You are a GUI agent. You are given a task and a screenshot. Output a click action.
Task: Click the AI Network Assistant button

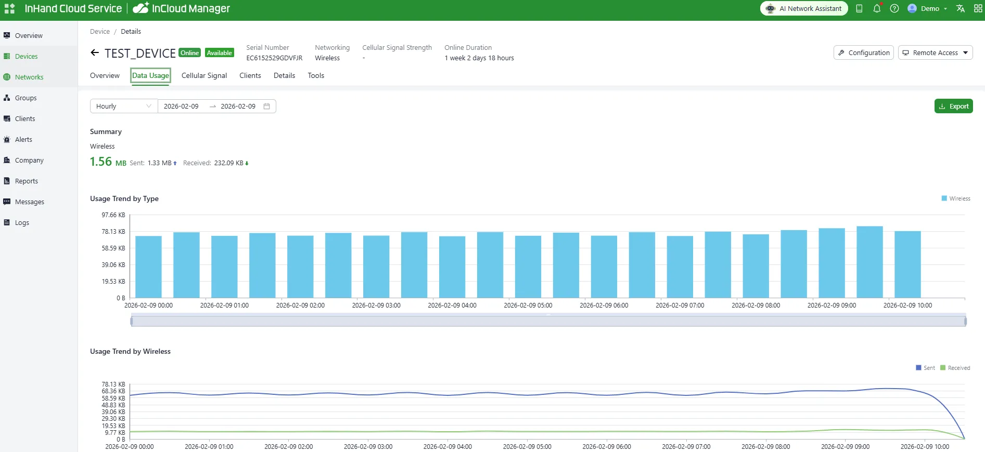[x=804, y=8]
